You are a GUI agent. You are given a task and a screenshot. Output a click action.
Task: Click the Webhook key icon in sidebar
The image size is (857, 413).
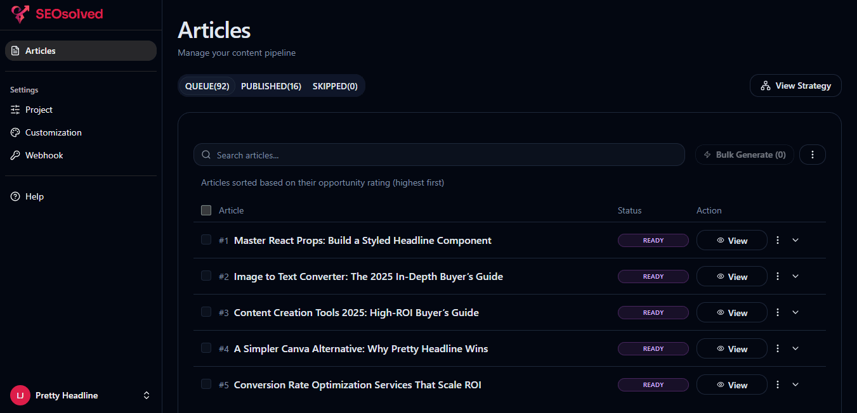(15, 155)
